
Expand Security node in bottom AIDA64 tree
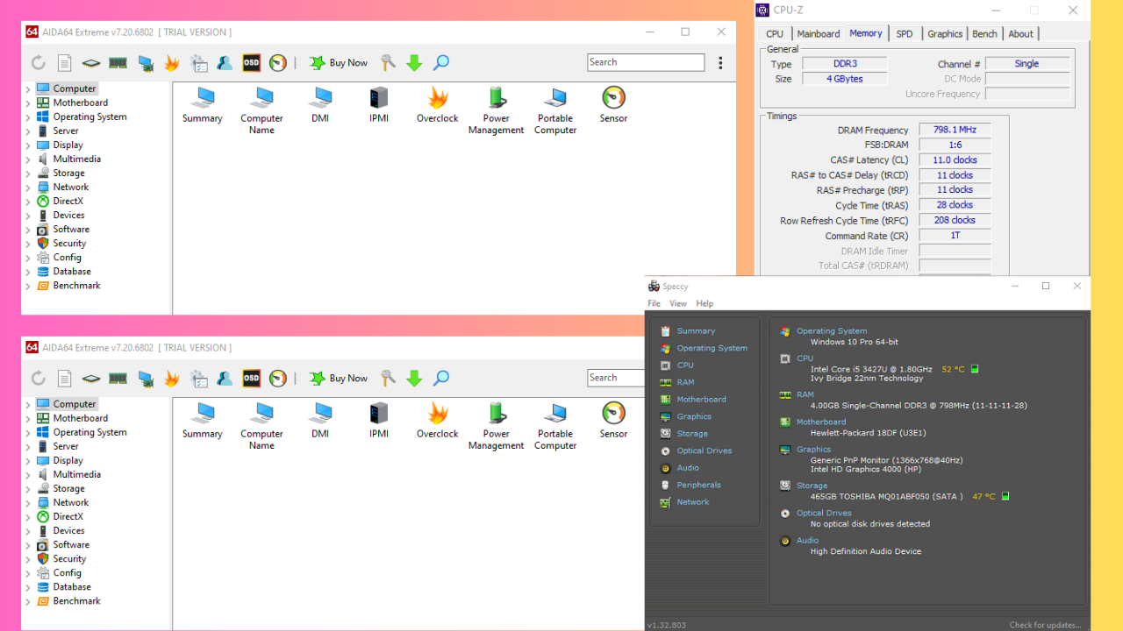(x=28, y=559)
